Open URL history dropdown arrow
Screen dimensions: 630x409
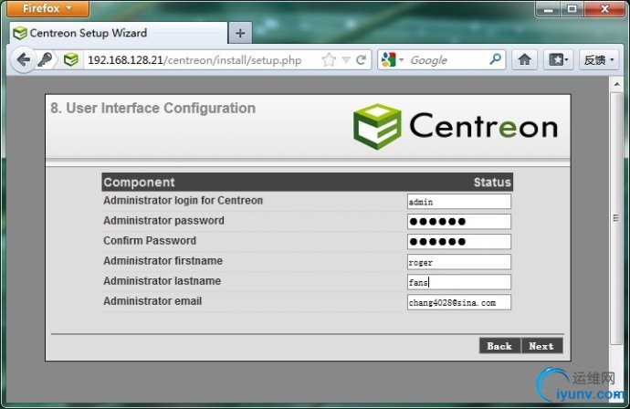(346, 60)
